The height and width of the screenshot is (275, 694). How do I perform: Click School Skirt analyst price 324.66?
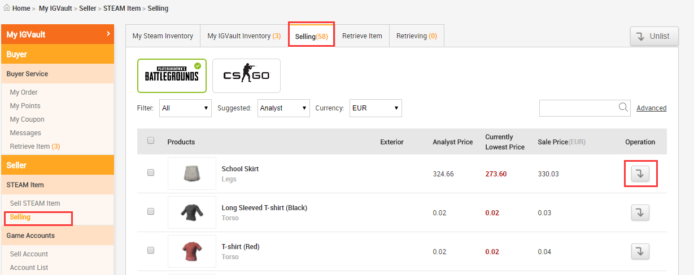coord(443,174)
